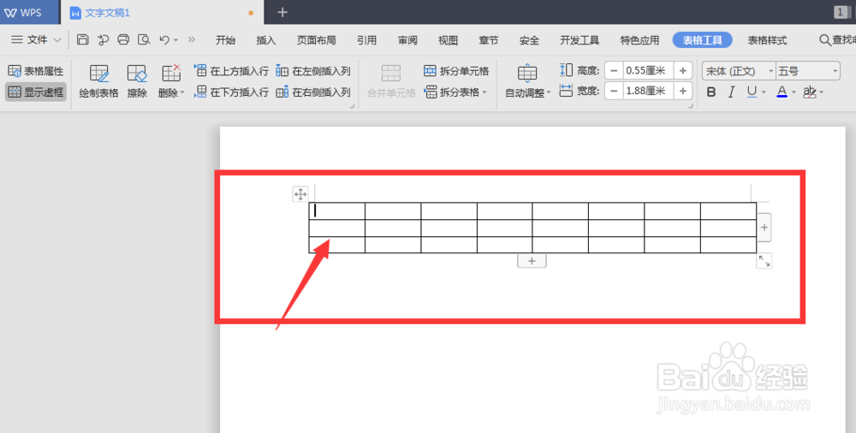856x433 pixels.
Task: Click 在左侧插入列 insert column left
Action: pos(313,71)
